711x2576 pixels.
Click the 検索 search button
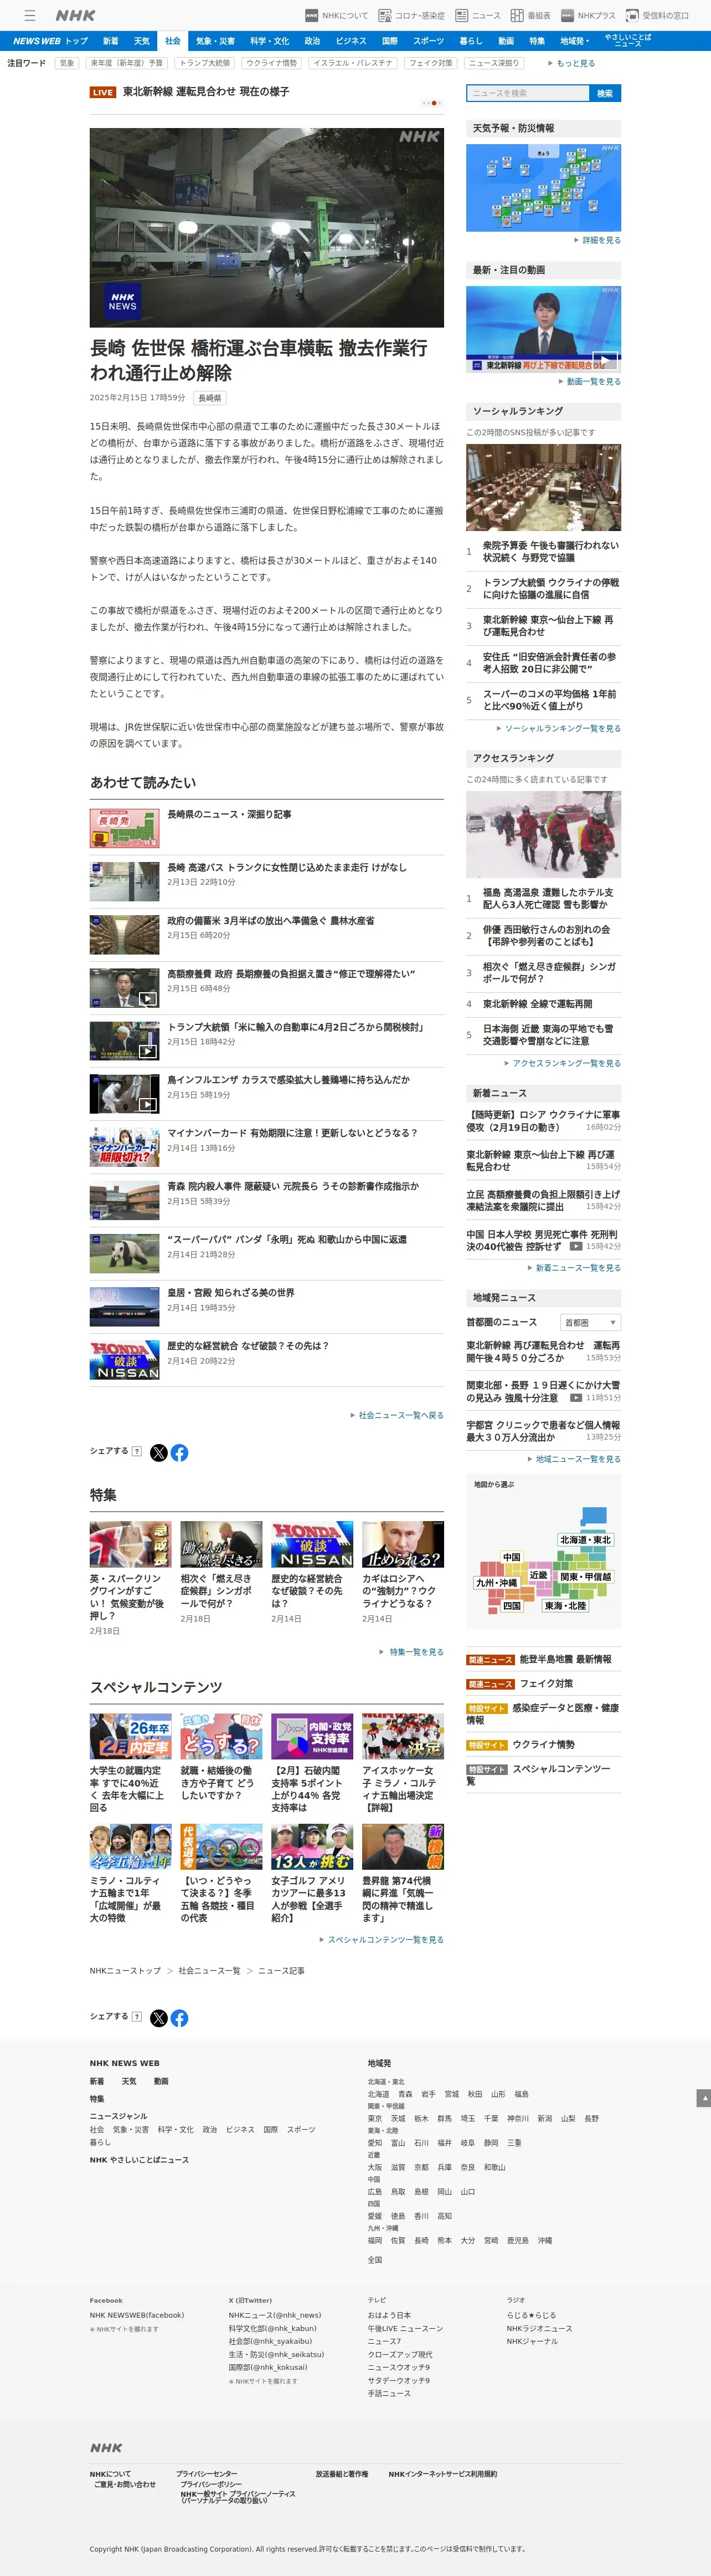coord(605,93)
